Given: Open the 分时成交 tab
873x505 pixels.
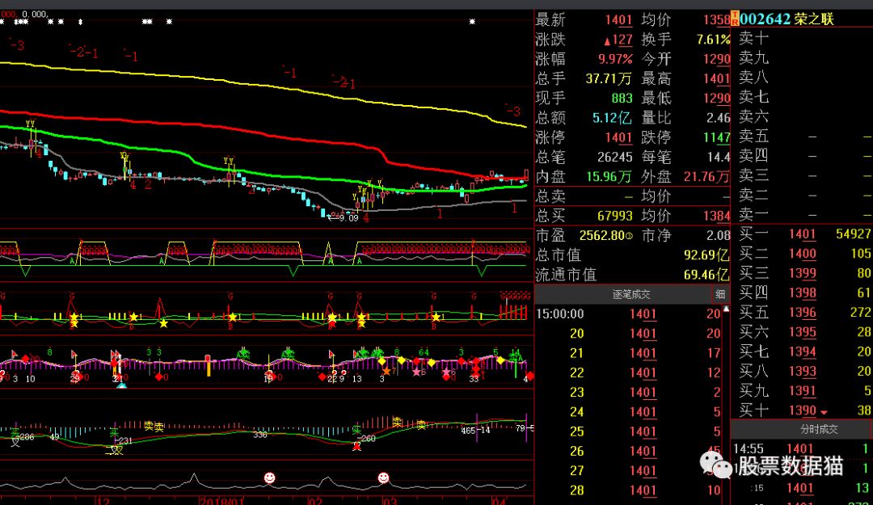Looking at the screenshot, I should point(819,429).
